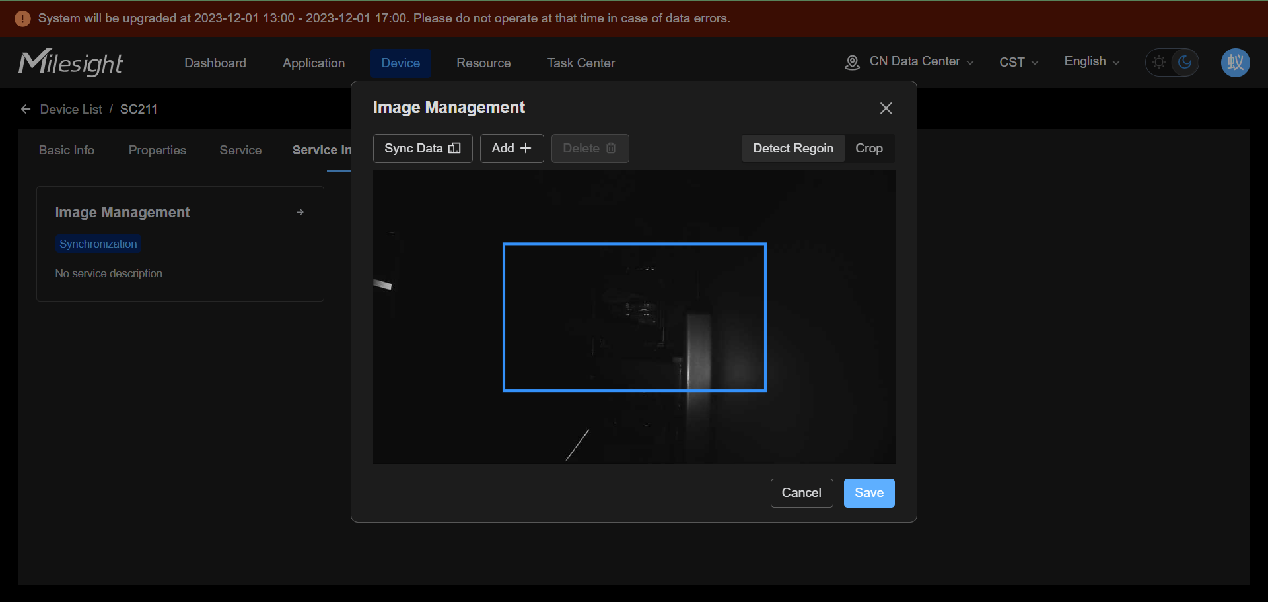Click the back arrow beside Device List
Screen dimensions: 1268x602
point(26,109)
